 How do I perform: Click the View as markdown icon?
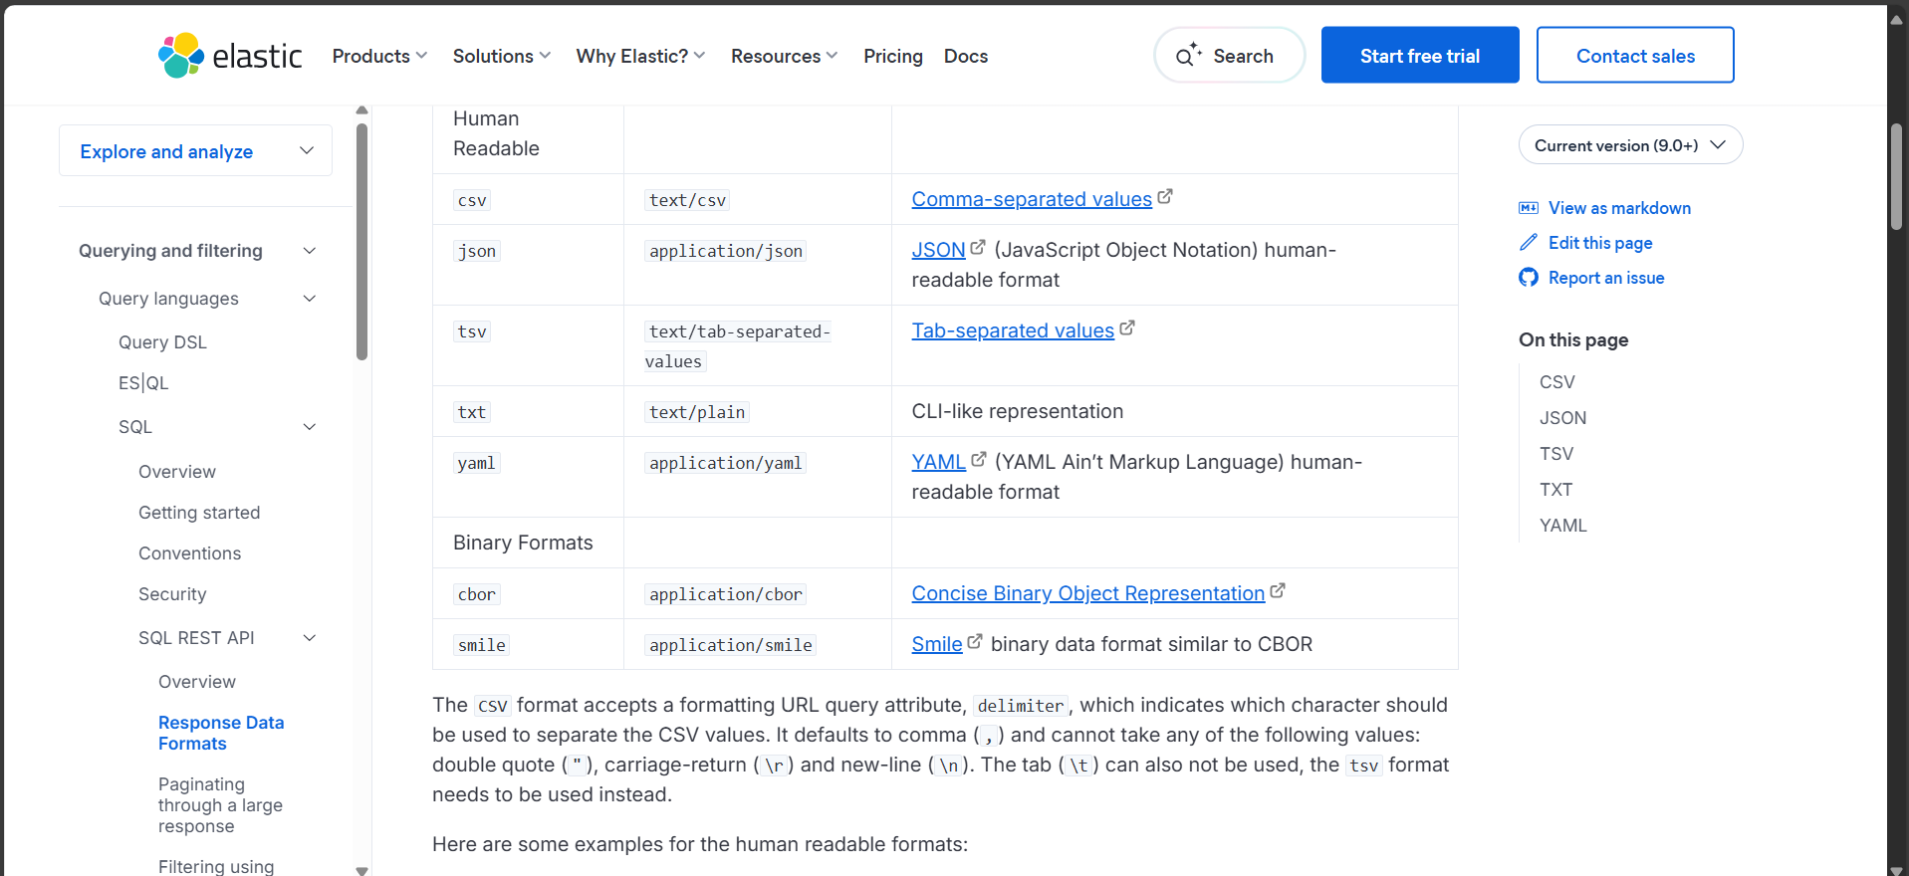point(1529,208)
